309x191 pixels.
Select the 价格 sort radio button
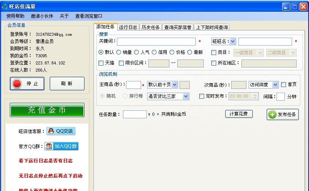[172, 52]
